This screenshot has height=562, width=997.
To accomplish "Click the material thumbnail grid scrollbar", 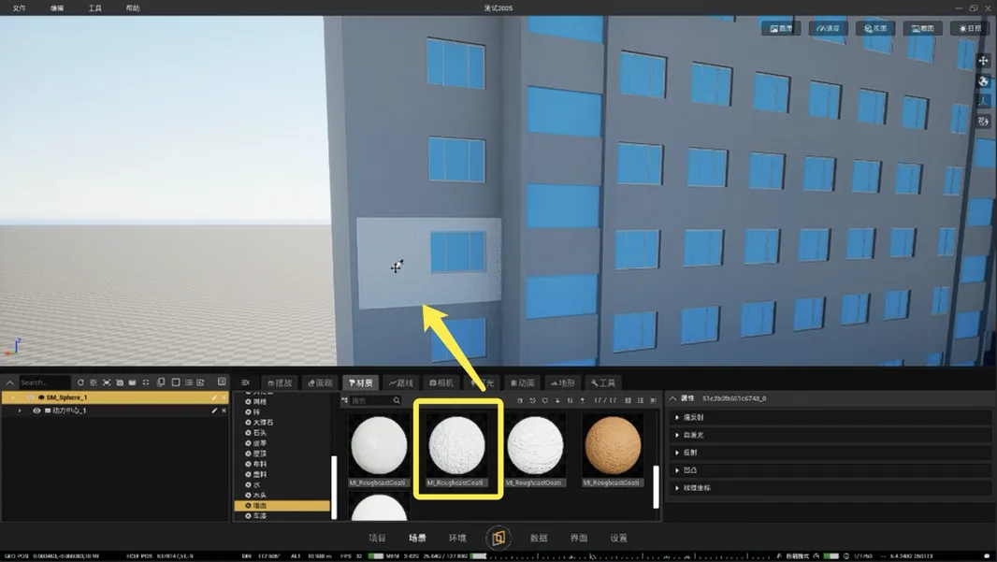I will tap(656, 487).
